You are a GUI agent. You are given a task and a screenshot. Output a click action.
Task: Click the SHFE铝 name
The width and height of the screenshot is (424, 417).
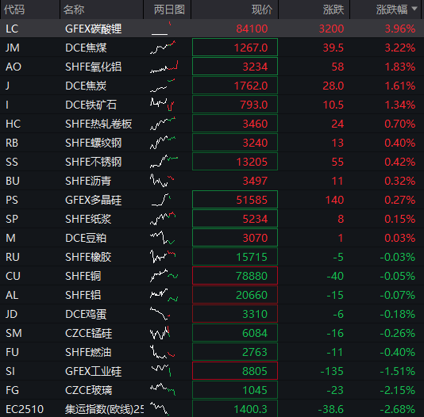point(83,295)
